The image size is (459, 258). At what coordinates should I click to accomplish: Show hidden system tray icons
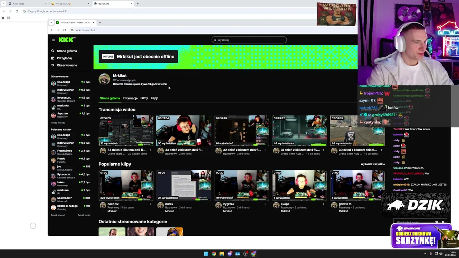point(425,254)
